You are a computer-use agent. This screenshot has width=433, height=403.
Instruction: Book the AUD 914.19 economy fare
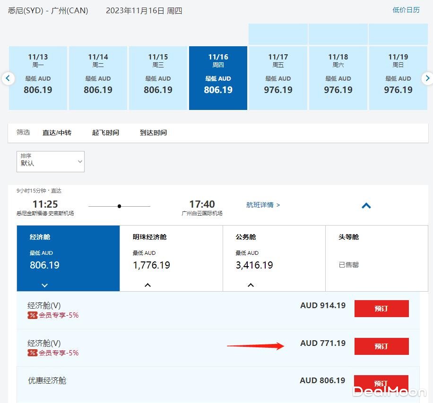(x=381, y=309)
